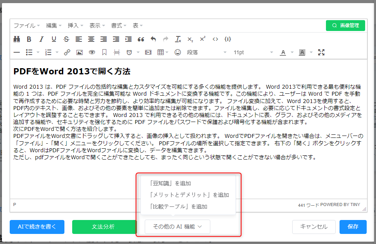Click heading PDFをWord 2013で開く方法
This screenshot has height=244, width=376.
pos(72,71)
